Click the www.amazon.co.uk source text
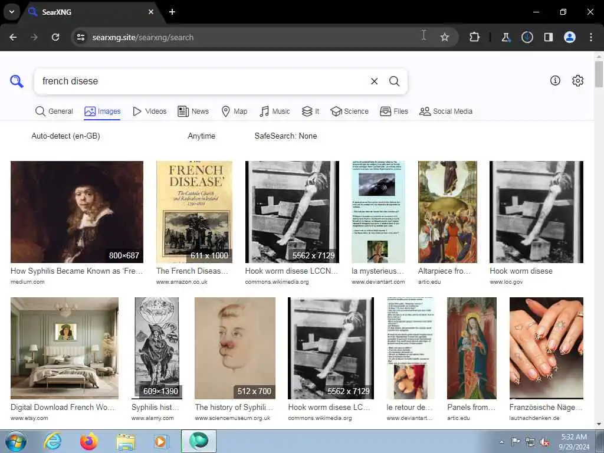This screenshot has width=604, height=453. coord(182,282)
